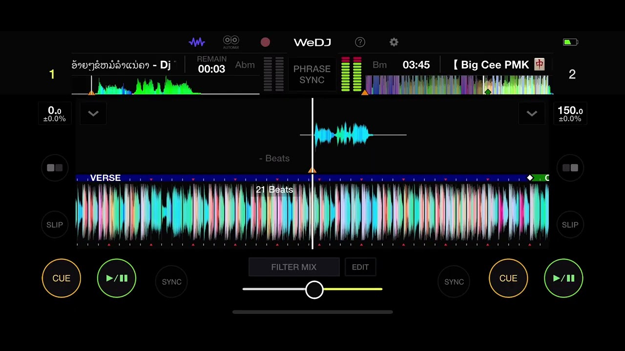Enable SLIP mode on deck 1

55,225
